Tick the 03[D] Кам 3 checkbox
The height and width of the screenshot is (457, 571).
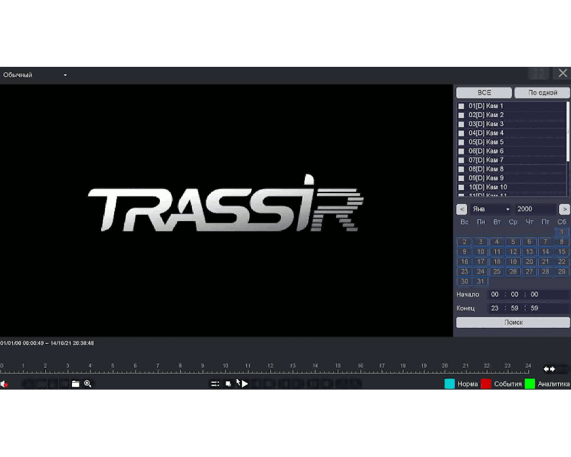(461, 125)
